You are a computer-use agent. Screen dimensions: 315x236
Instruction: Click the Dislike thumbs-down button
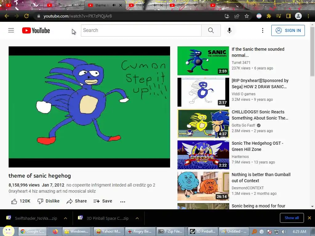point(48,201)
